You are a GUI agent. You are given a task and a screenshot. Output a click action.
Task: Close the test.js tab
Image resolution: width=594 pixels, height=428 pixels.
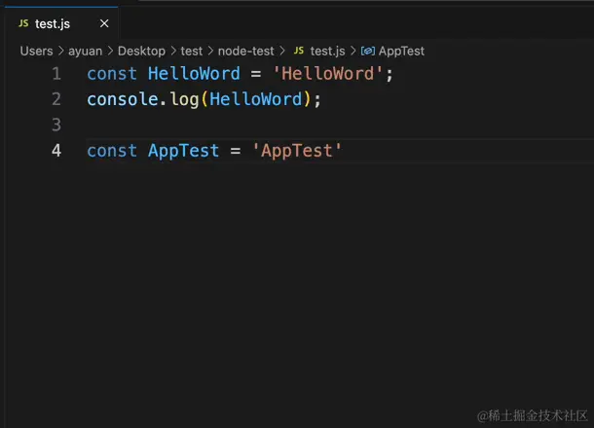pyautogui.click(x=104, y=23)
